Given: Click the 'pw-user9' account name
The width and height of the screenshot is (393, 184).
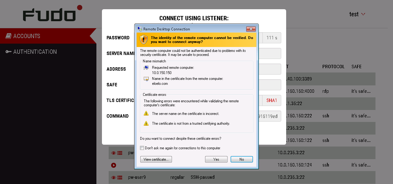Looking at the screenshot, I should point(137,177).
